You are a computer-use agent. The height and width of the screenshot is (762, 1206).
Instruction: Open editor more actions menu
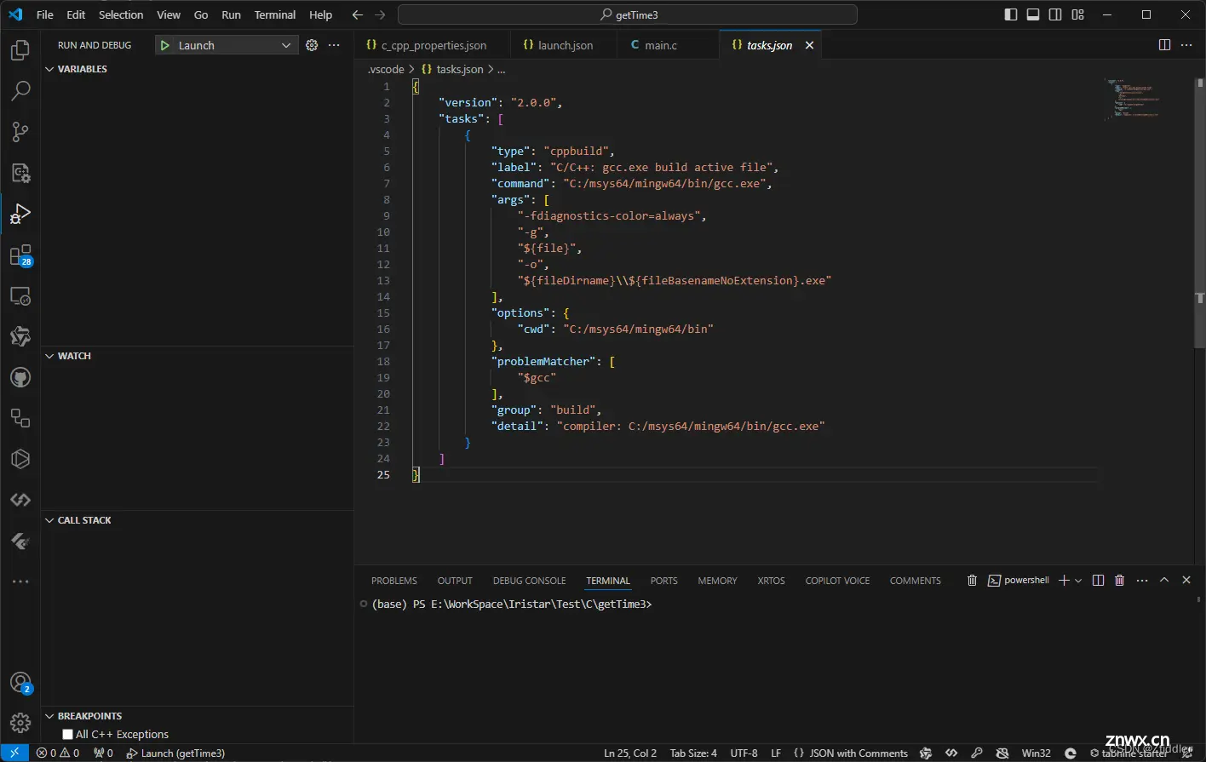click(x=1186, y=45)
